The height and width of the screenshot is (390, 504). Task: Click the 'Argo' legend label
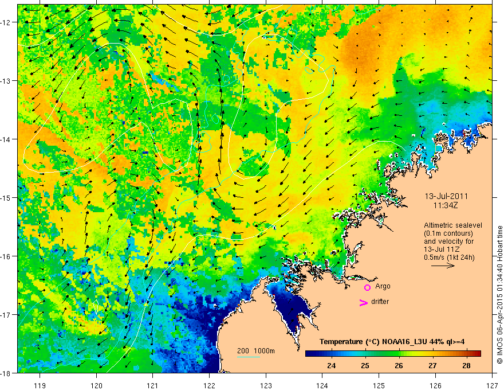[383, 286]
